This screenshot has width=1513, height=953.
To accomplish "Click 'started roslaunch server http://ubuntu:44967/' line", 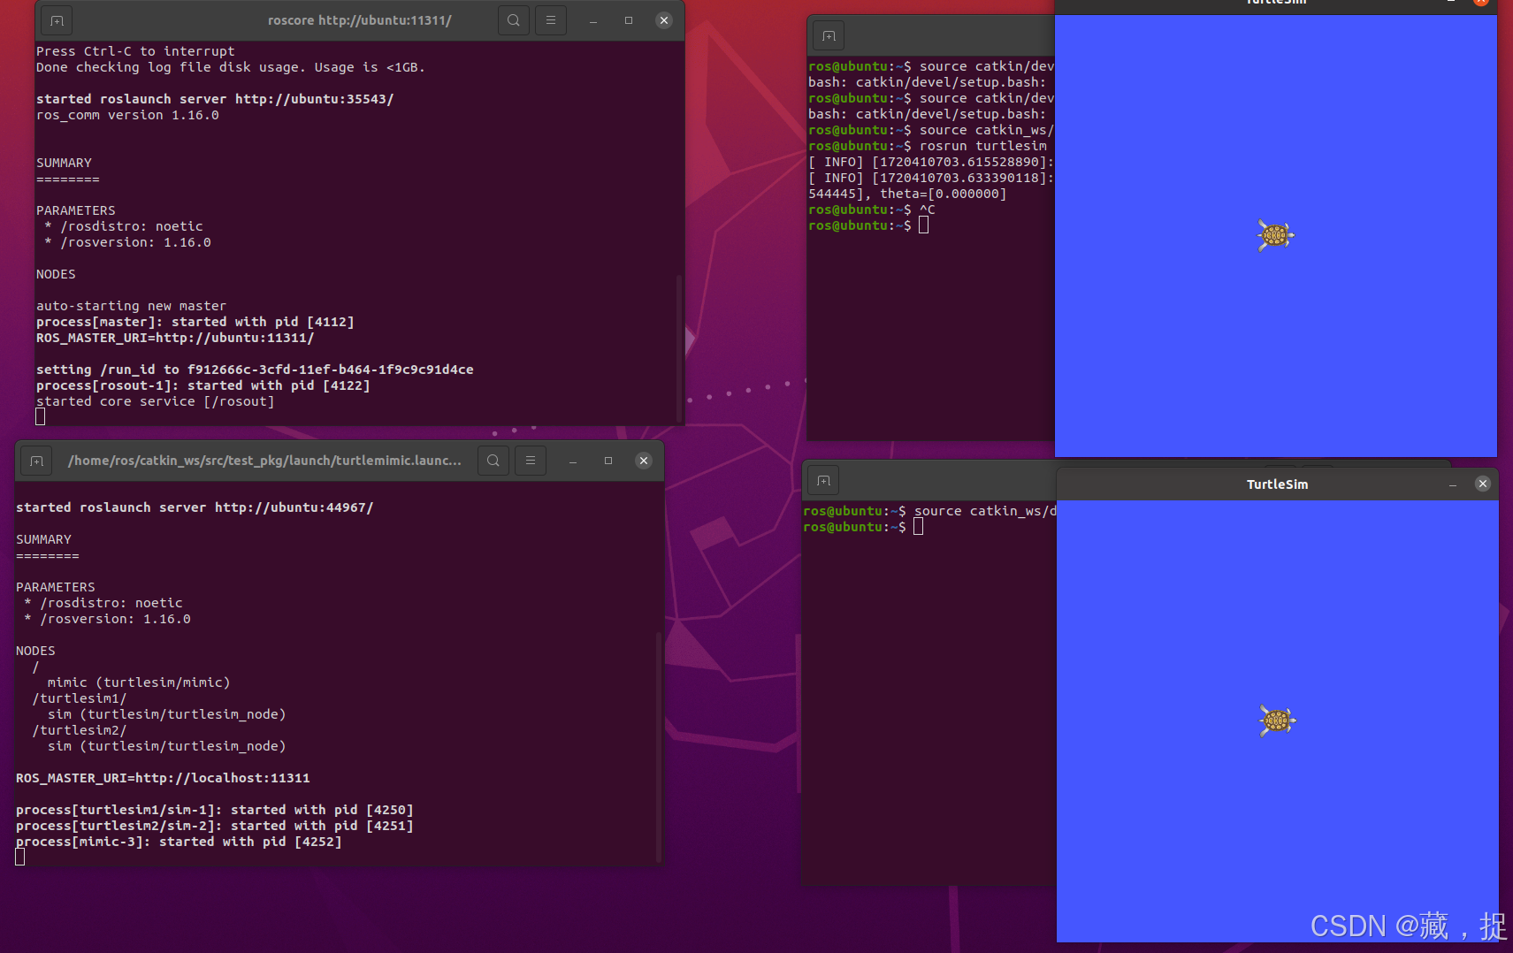I will 195,507.
